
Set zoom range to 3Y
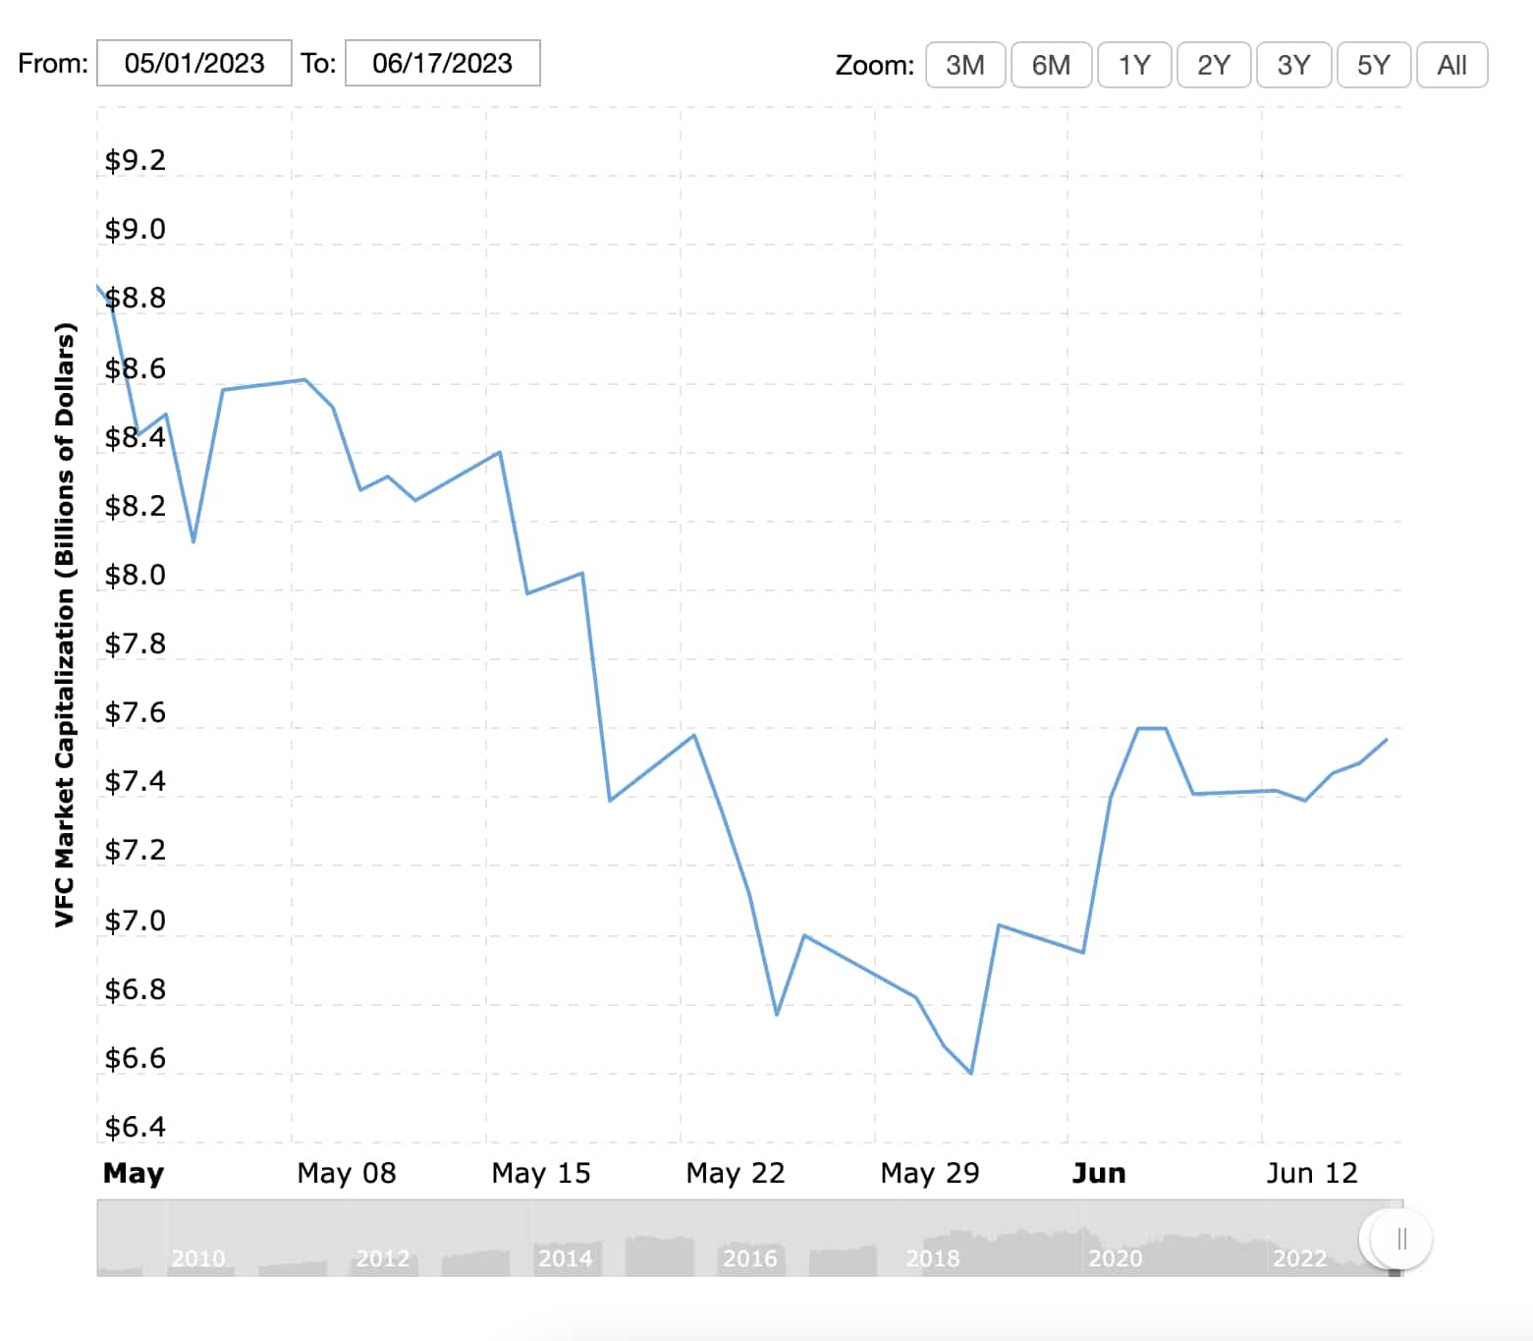tap(1293, 65)
